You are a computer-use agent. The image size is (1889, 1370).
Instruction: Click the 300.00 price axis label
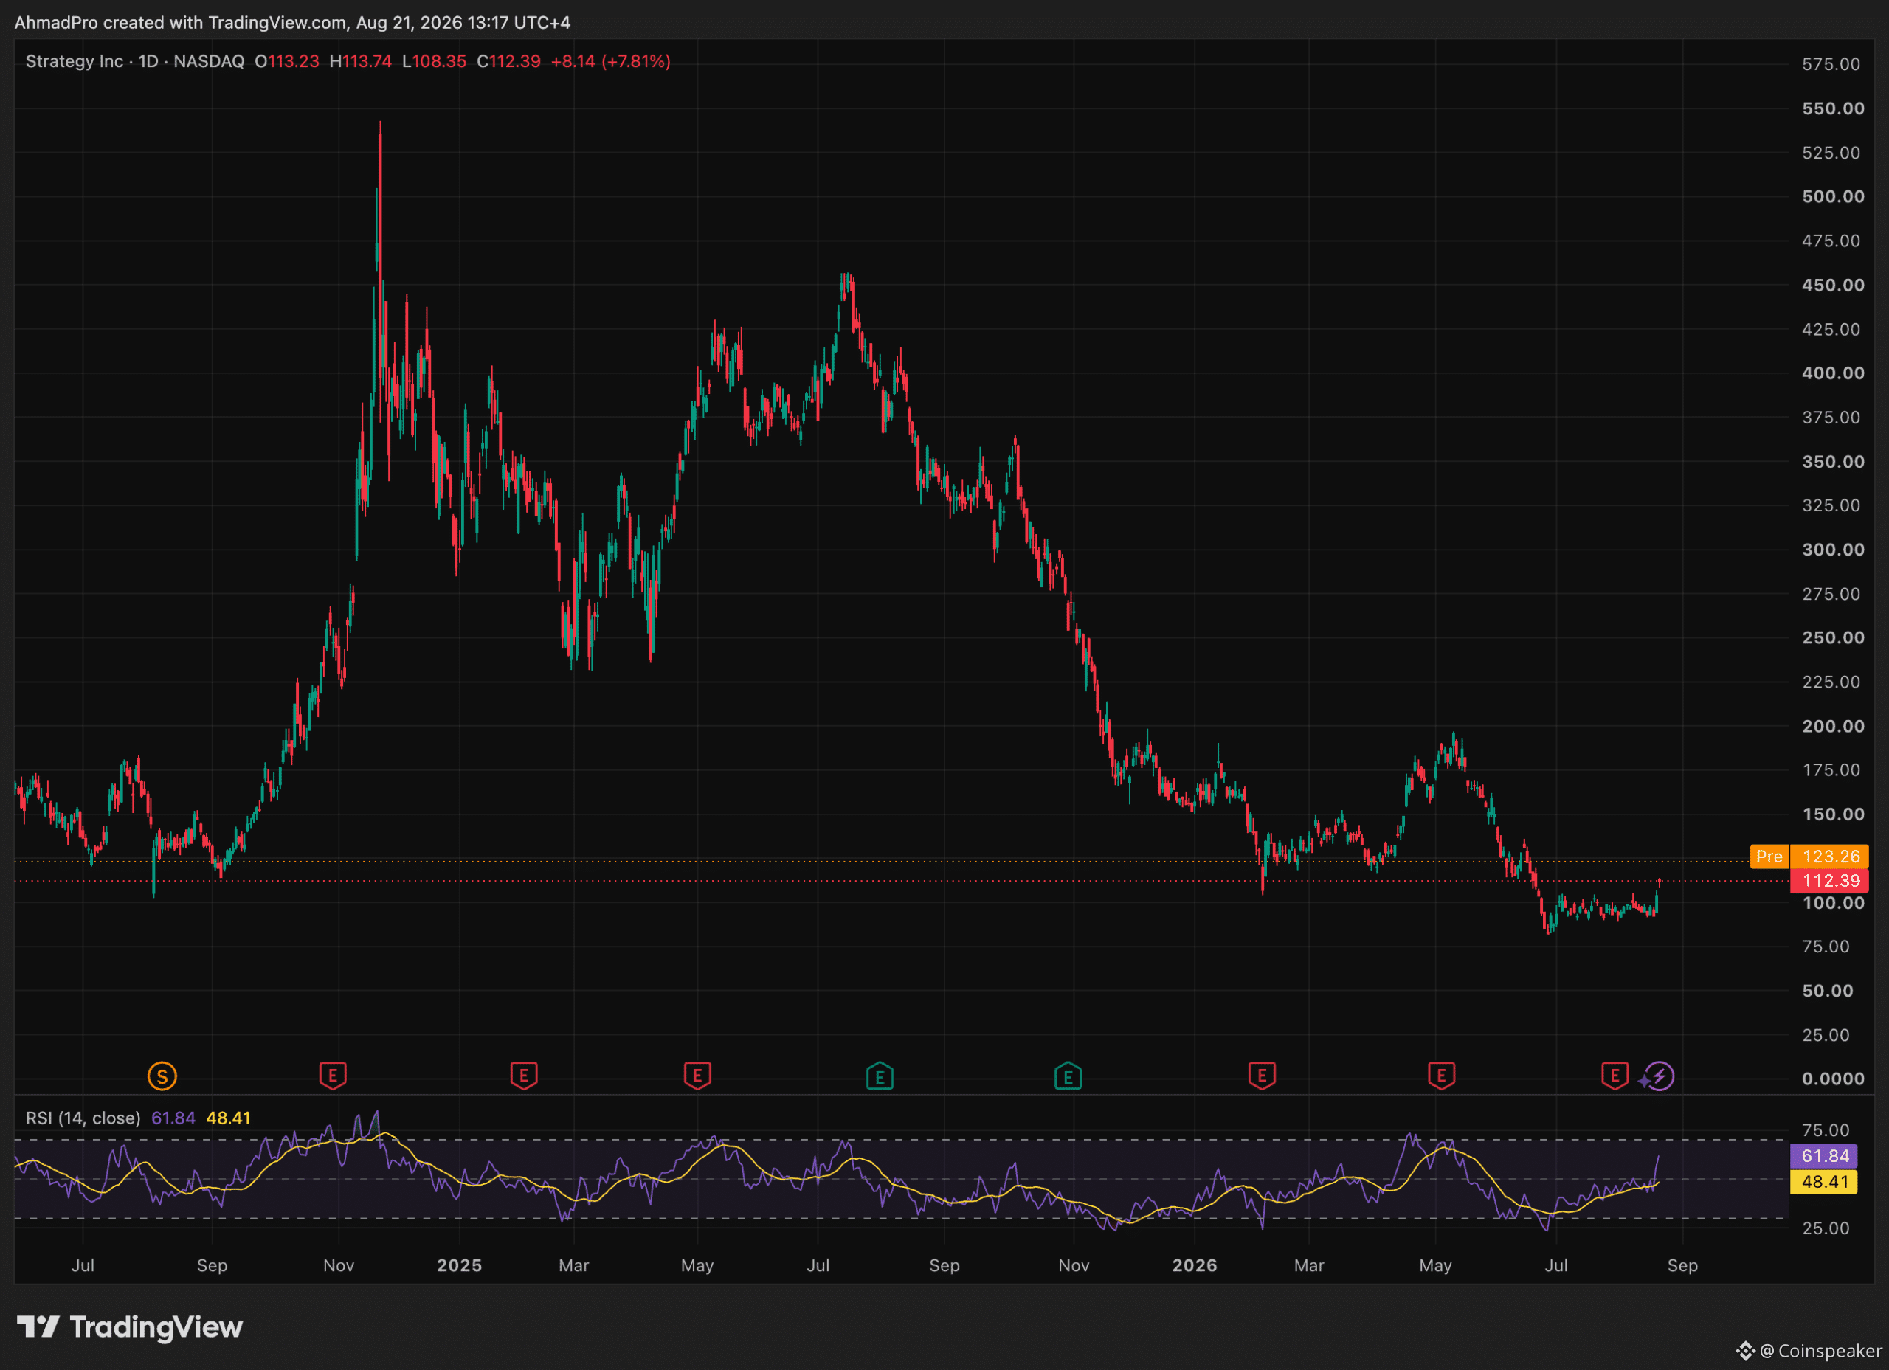tap(1833, 550)
